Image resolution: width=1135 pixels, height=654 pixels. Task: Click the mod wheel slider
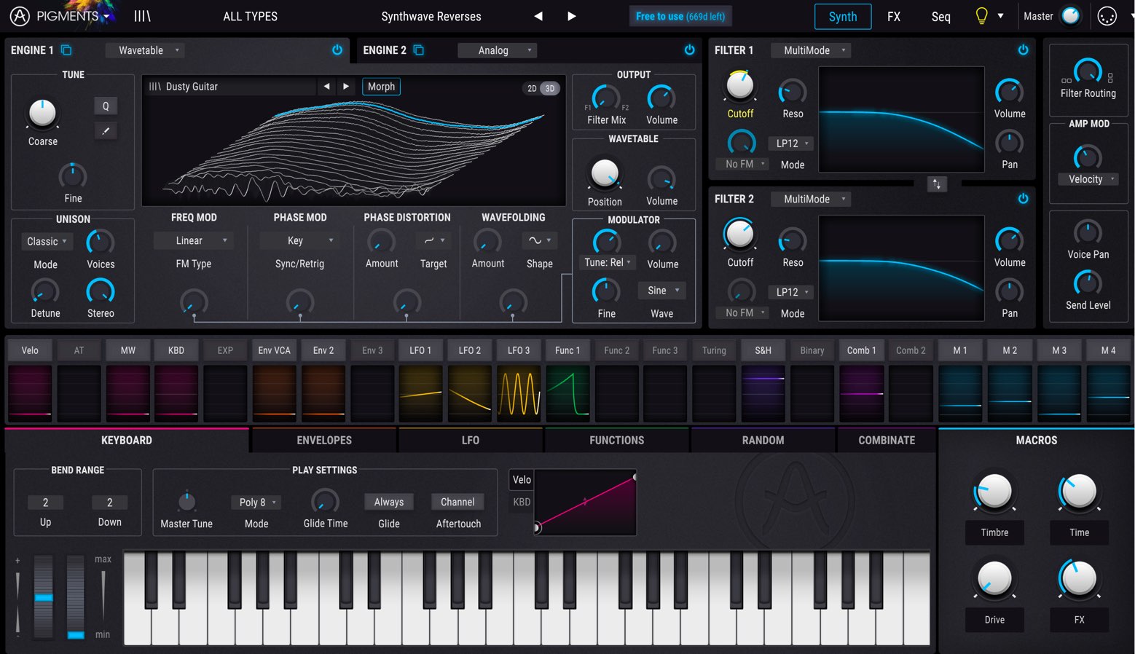point(76,596)
